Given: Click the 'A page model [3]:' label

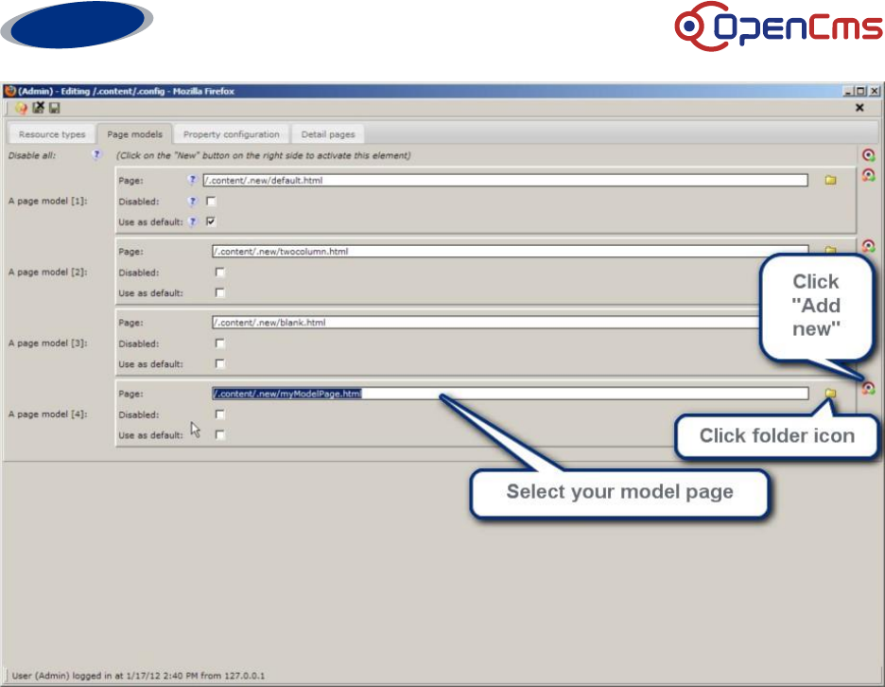Looking at the screenshot, I should pos(48,343).
